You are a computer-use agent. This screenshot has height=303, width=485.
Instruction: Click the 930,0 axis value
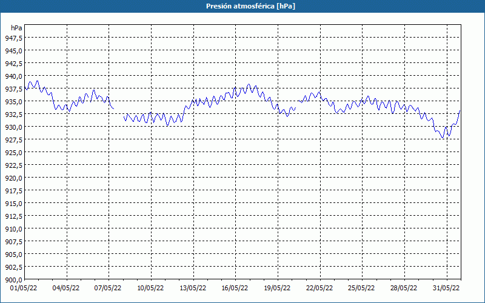[13, 127]
